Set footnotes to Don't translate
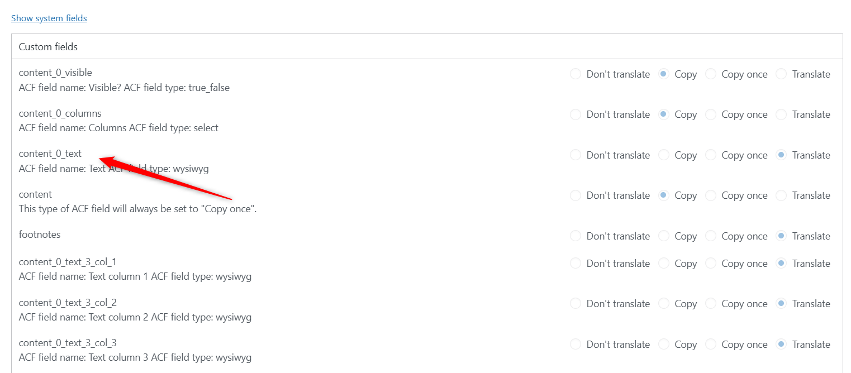The width and height of the screenshot is (851, 373). 576,236
